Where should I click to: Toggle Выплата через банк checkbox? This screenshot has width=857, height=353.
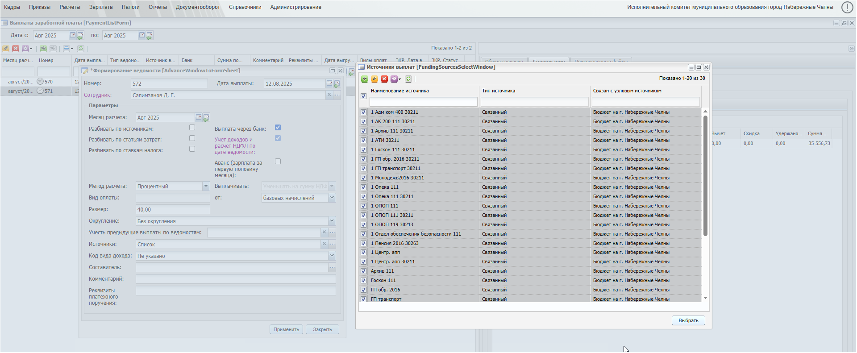(x=278, y=128)
